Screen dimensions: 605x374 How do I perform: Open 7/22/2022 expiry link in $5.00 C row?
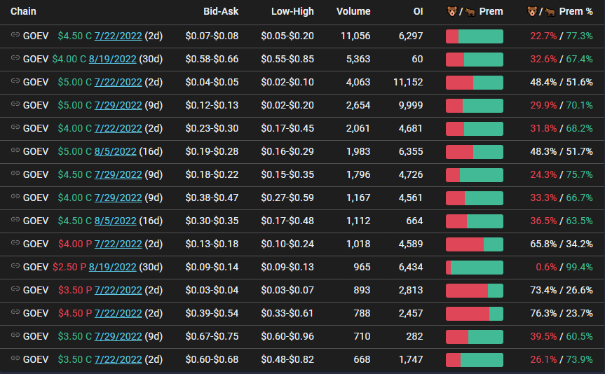118,82
